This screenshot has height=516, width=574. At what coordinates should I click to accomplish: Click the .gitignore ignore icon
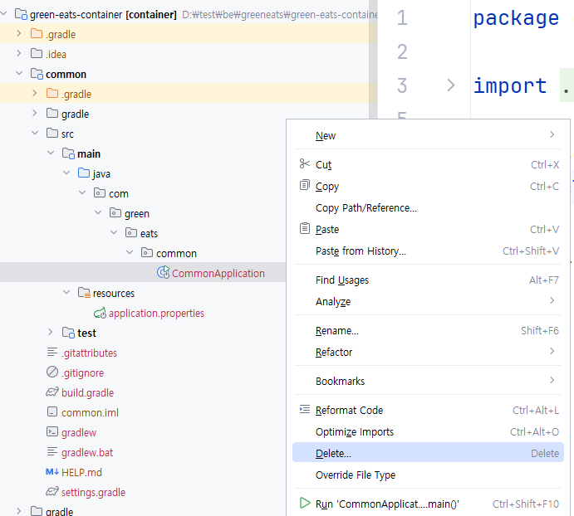tap(52, 372)
